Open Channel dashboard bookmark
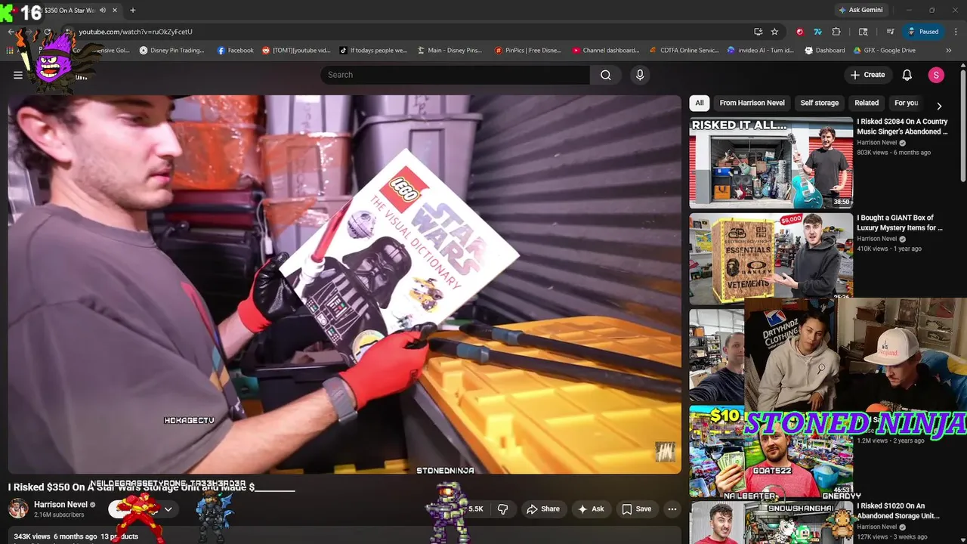Screen dimensions: 967x544 pos(606,51)
